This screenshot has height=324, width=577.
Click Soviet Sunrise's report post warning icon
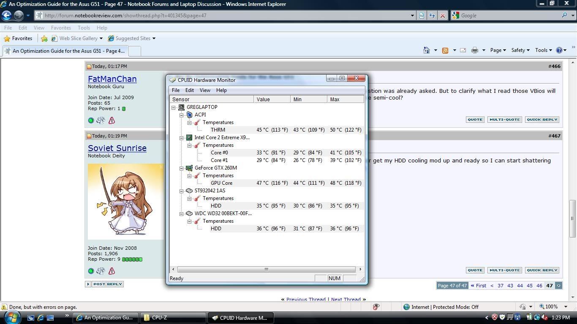pos(112,271)
